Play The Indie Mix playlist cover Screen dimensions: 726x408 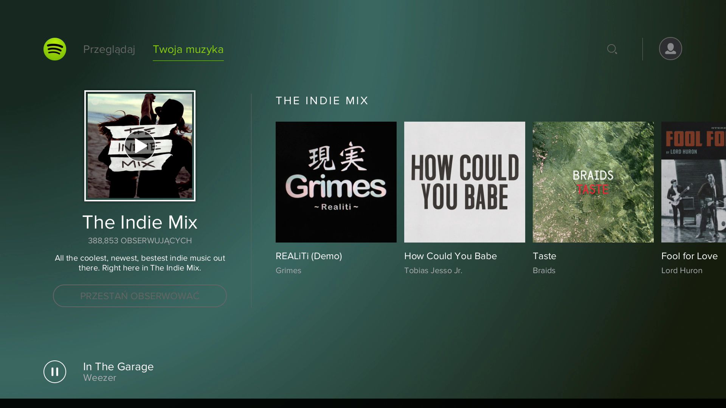click(x=140, y=146)
